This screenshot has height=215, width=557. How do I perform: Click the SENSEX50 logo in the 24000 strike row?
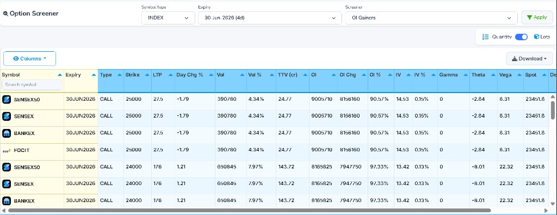coord(7,167)
